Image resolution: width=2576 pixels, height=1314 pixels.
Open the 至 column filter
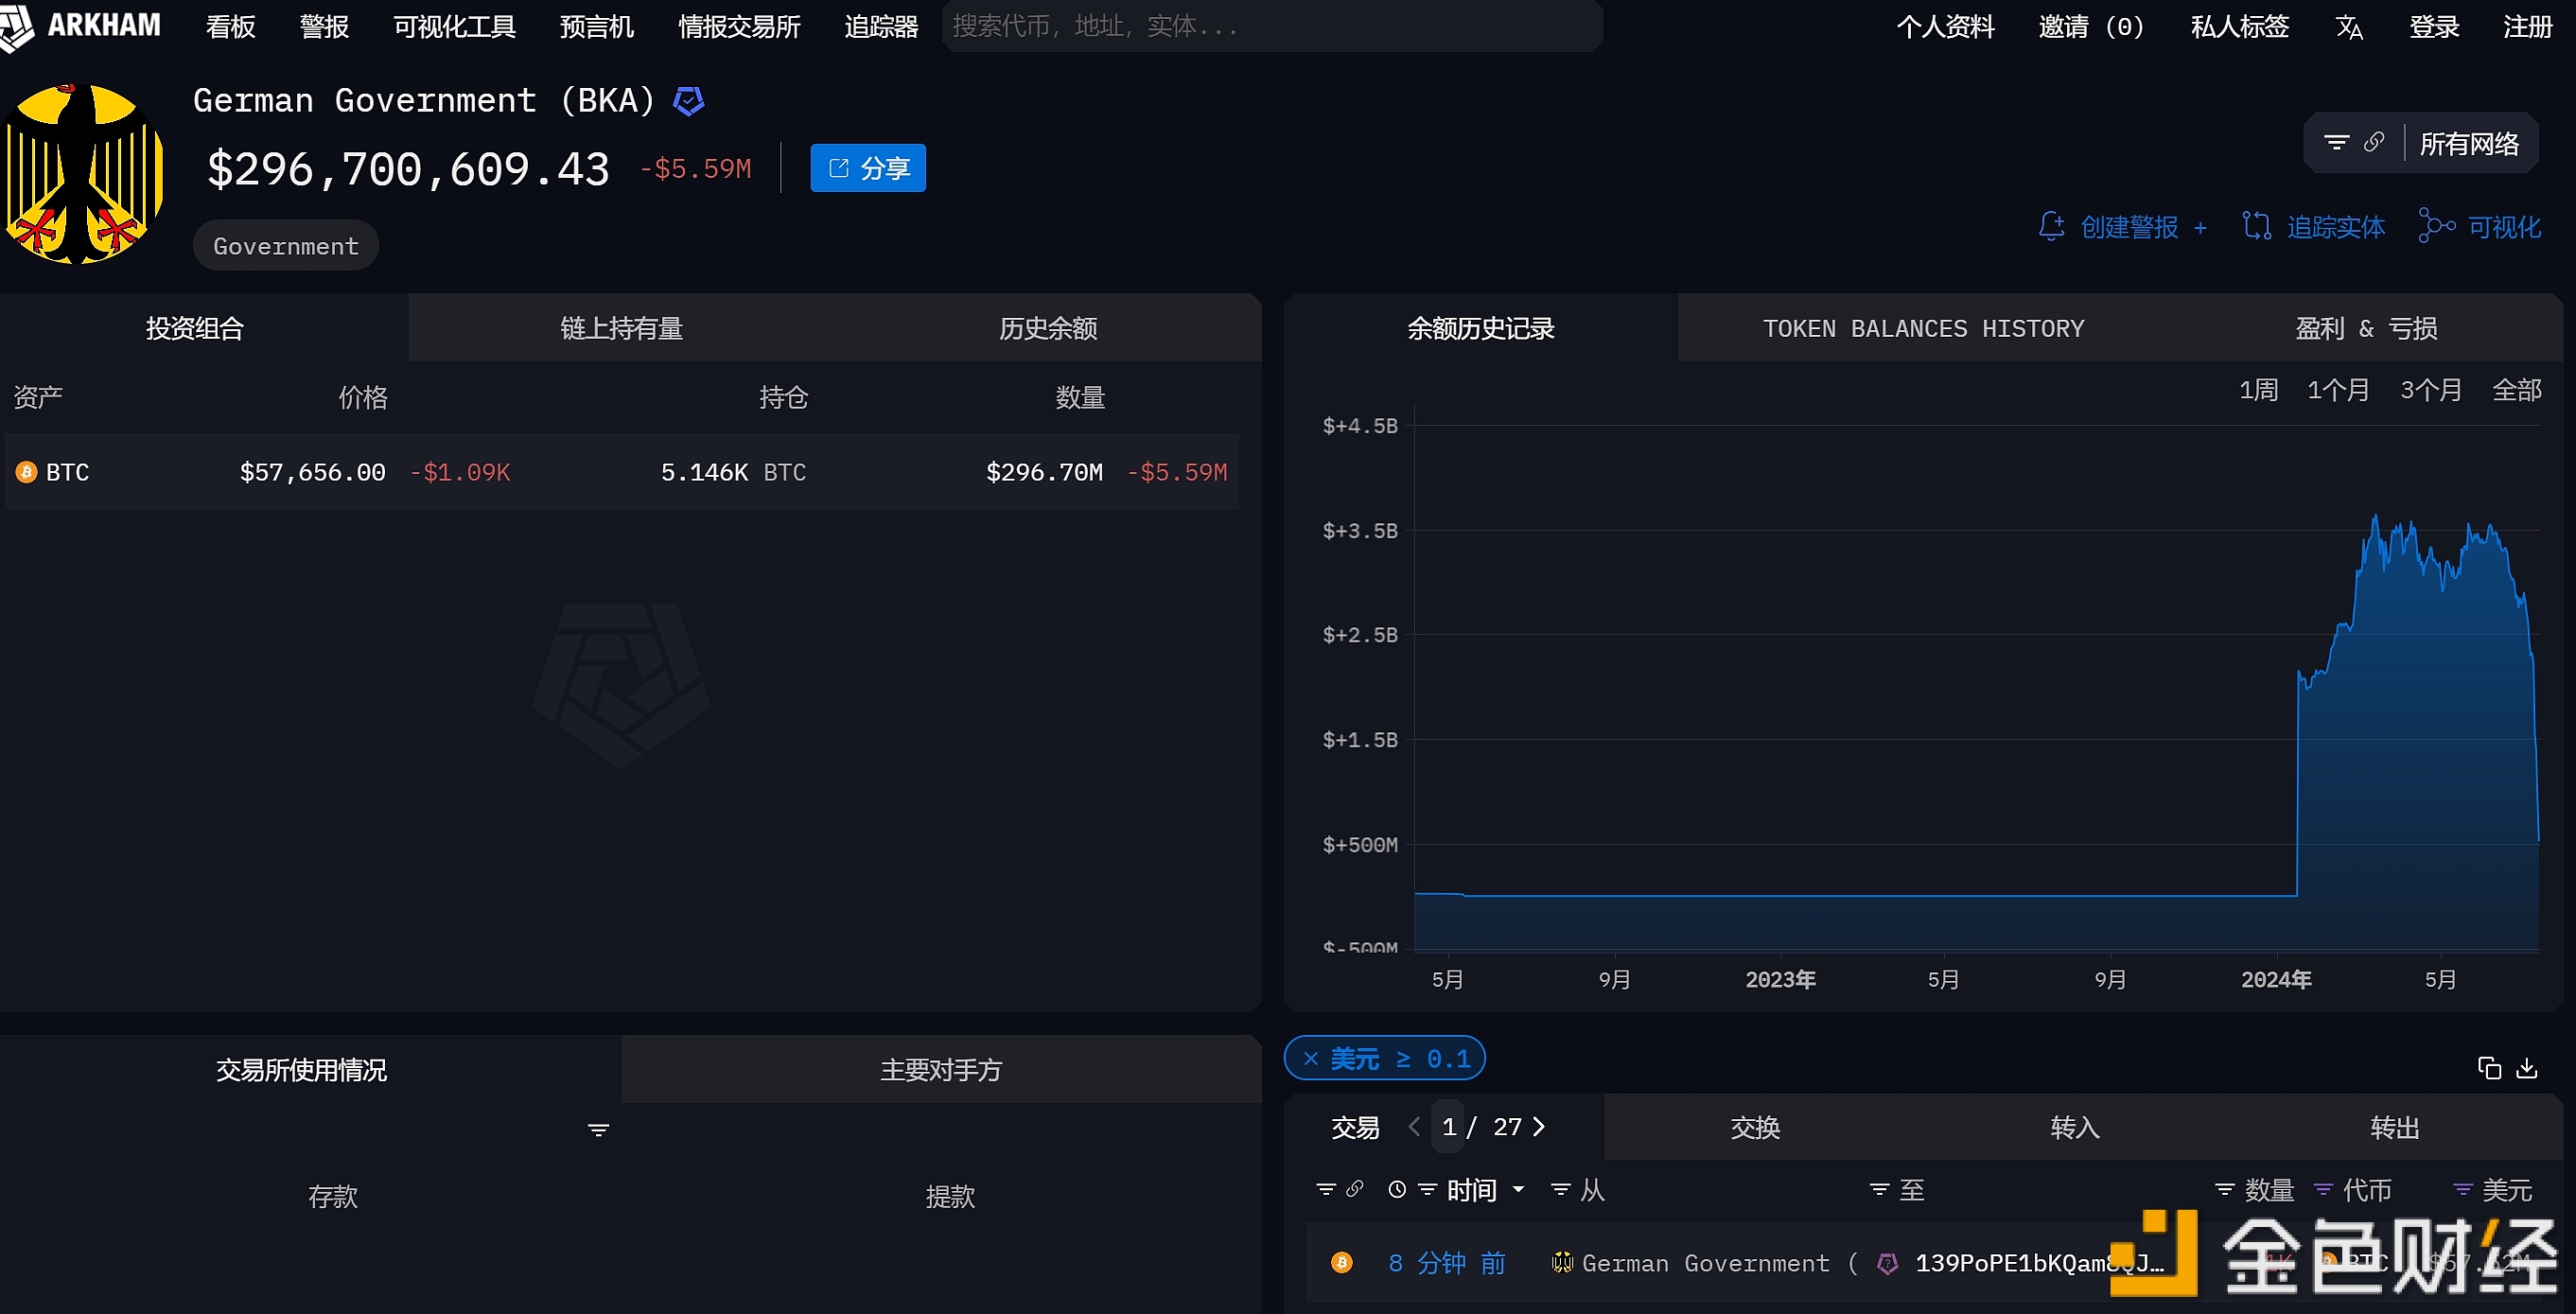1880,1190
